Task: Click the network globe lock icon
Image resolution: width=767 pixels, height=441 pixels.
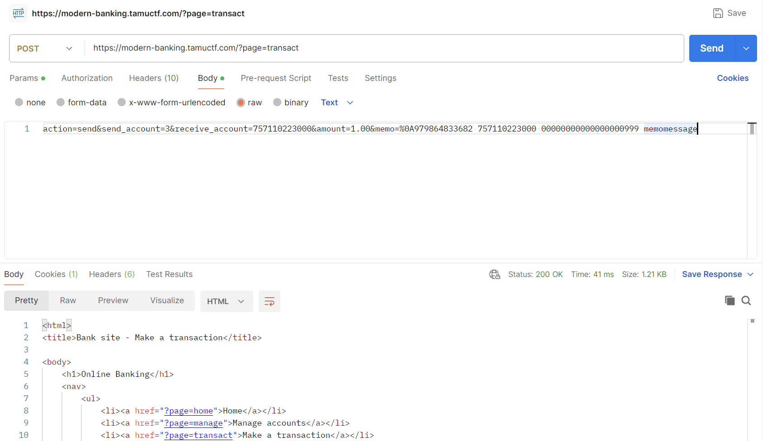Action: pos(495,274)
